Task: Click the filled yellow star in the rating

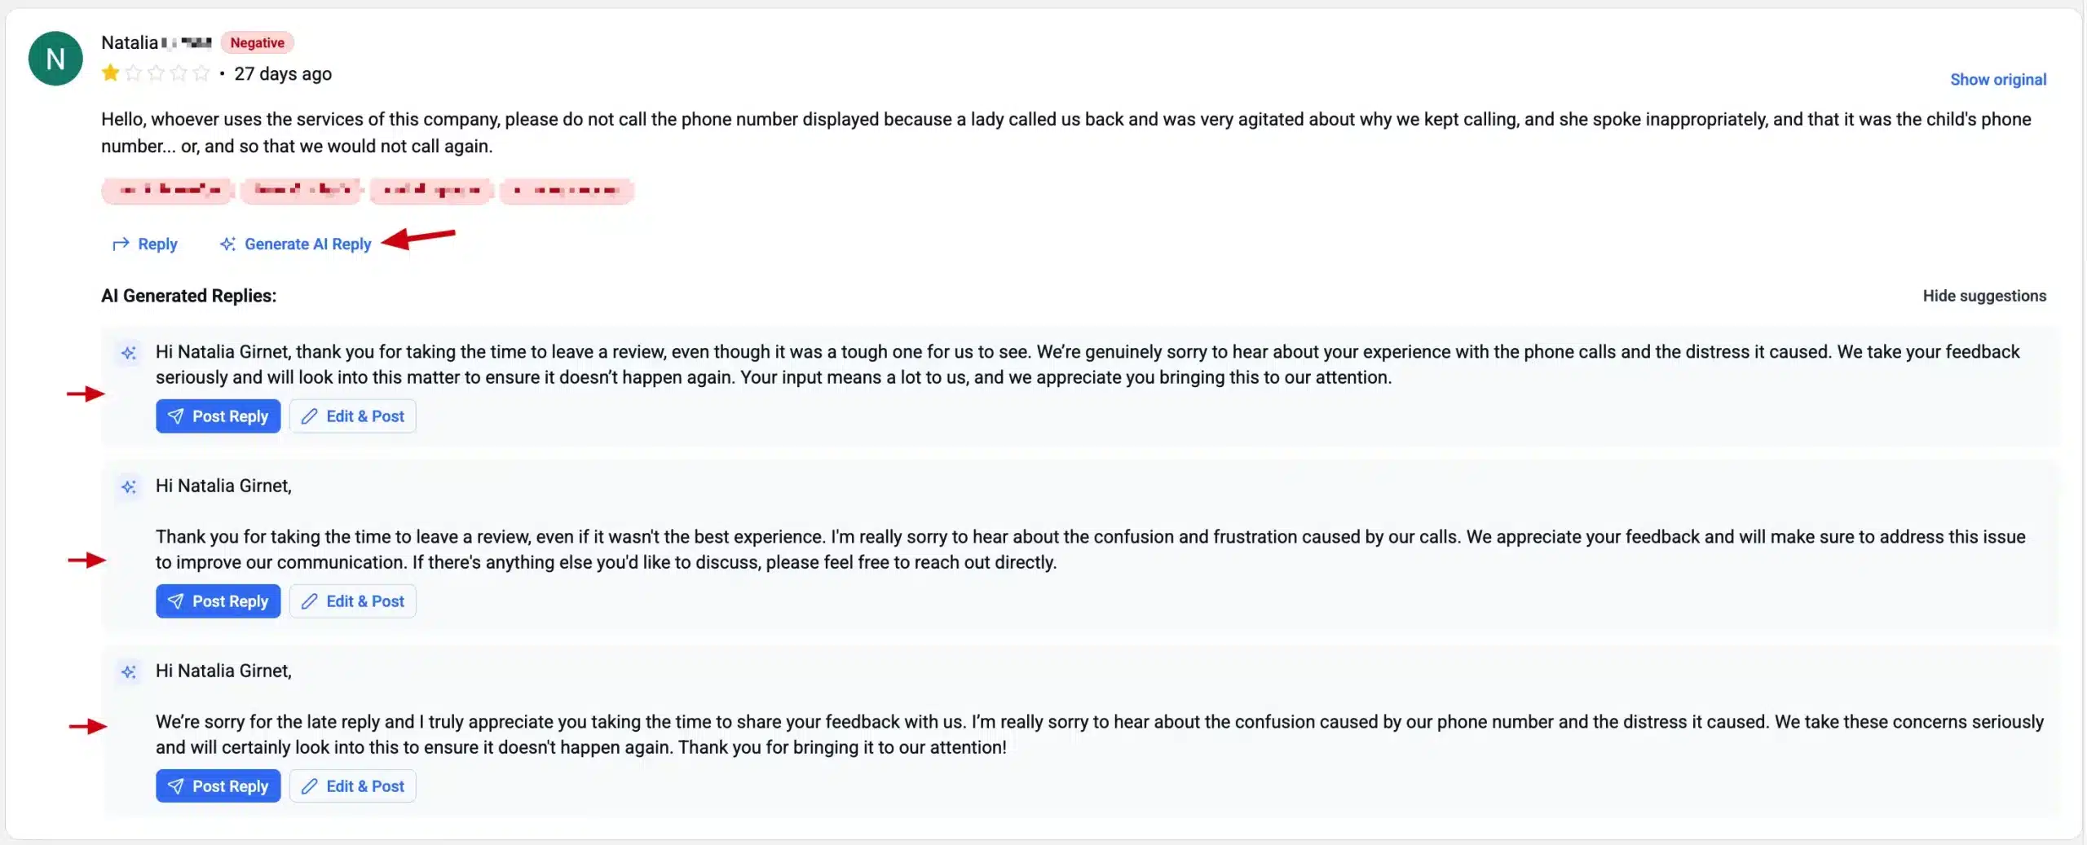Action: pyautogui.click(x=109, y=73)
